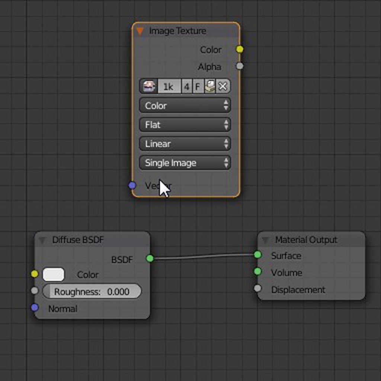Unlink the image with the X icon
Viewport: 381px width, 381px height.
pyautogui.click(x=222, y=86)
